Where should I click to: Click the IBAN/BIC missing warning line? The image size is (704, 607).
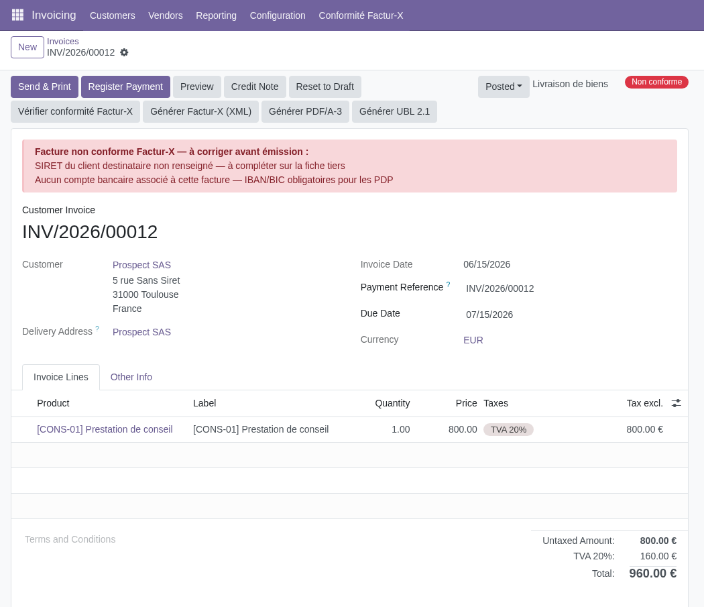214,180
